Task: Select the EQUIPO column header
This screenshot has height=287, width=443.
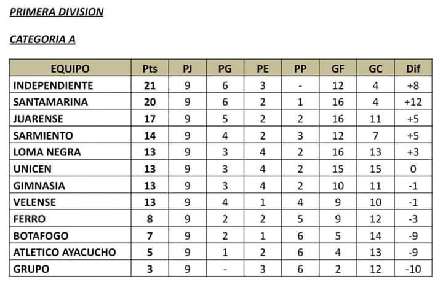Action: [70, 68]
